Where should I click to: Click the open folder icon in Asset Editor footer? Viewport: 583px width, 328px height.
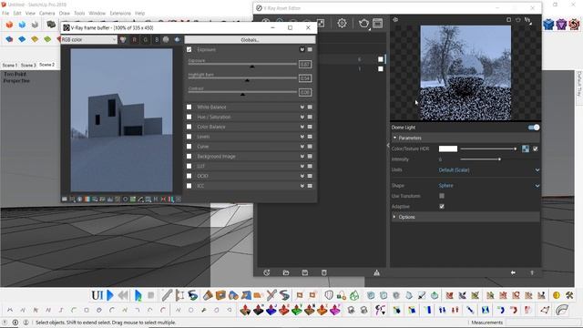pyautogui.click(x=286, y=272)
